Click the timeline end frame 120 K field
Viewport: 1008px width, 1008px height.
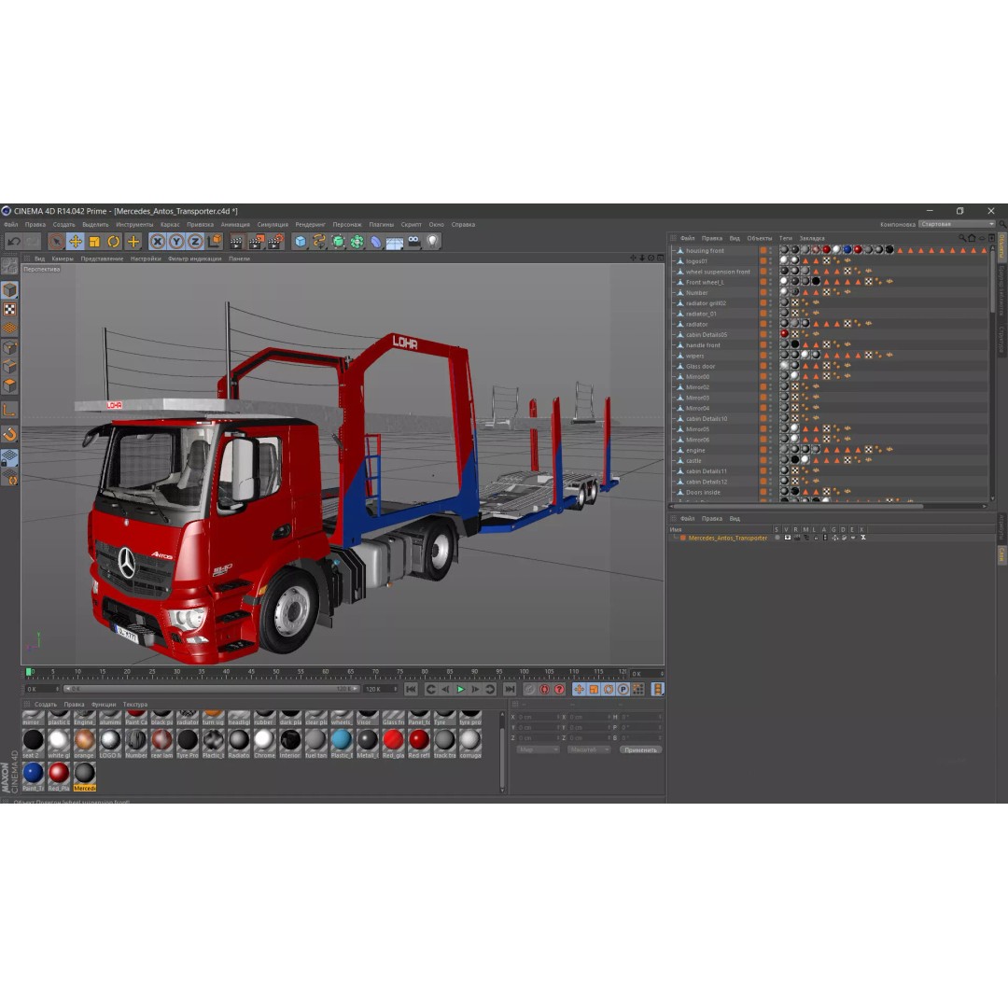[x=380, y=689]
